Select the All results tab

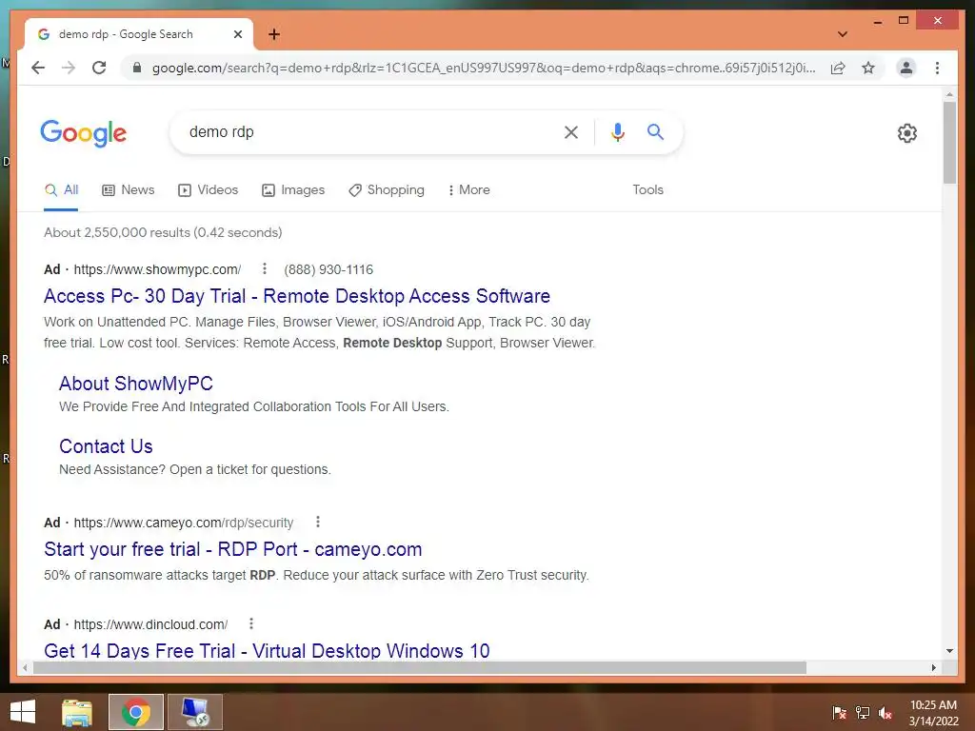tap(62, 190)
